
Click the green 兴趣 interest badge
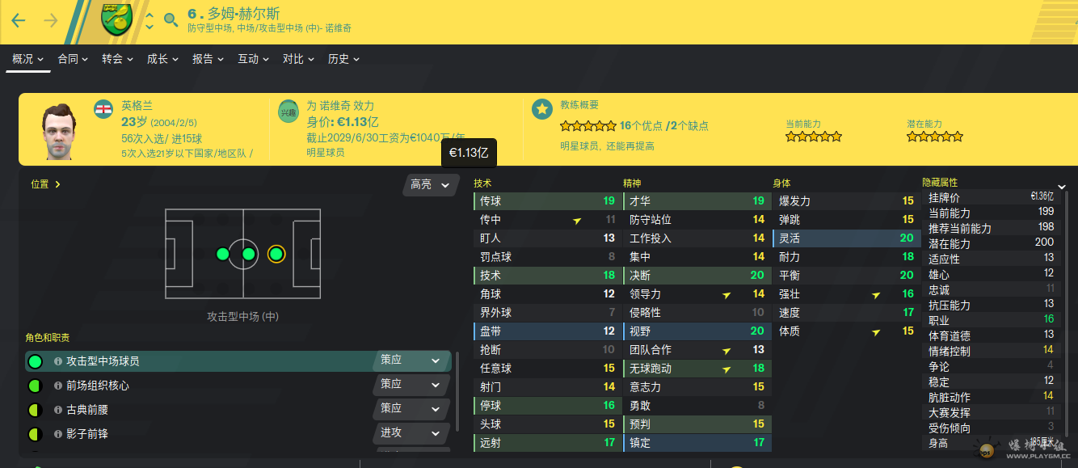[x=288, y=112]
